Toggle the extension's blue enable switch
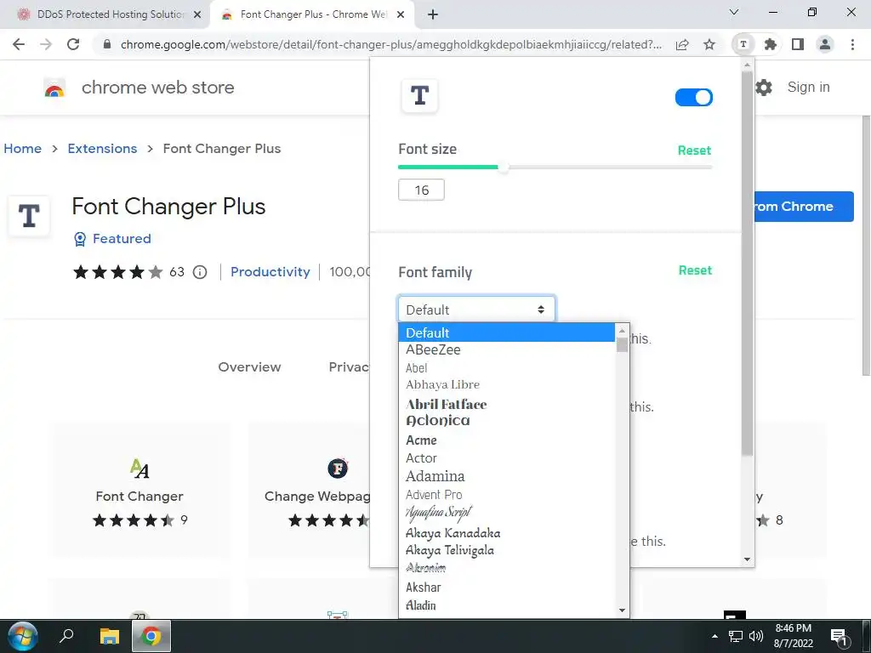Screen dimensions: 871x653 pos(694,98)
